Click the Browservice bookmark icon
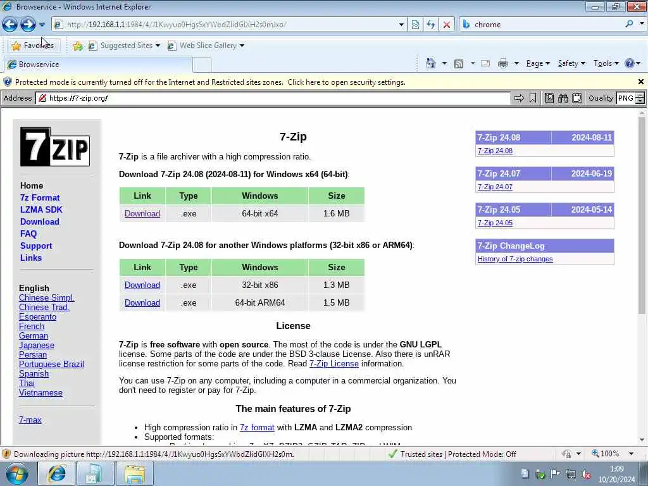This screenshot has width=648, height=486. [533, 98]
